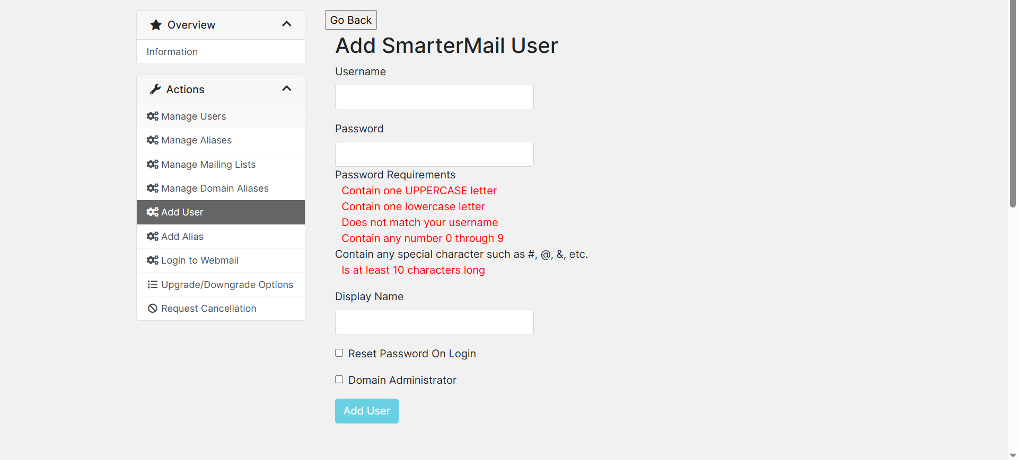Click the star icon beside Overview
Viewport: 1019px width, 460px height.
click(x=156, y=25)
